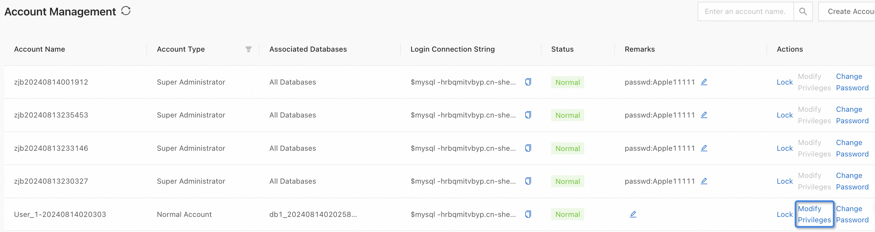Open the Account Type filter funnel
Screen dimensions: 875x232
[248, 49]
